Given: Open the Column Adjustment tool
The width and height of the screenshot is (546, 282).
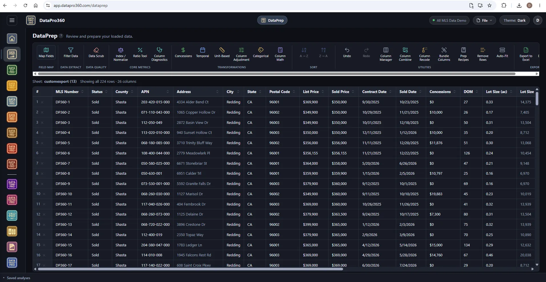Looking at the screenshot, I should click(241, 54).
